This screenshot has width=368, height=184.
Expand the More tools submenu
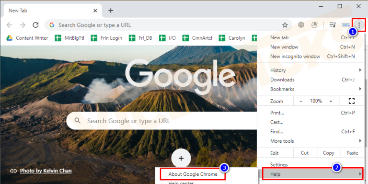click(311, 141)
